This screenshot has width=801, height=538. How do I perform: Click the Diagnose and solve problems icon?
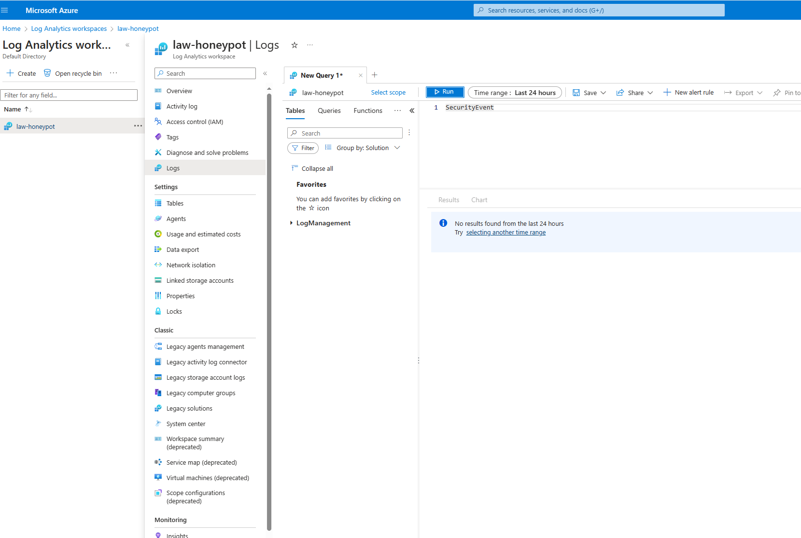[x=158, y=152]
